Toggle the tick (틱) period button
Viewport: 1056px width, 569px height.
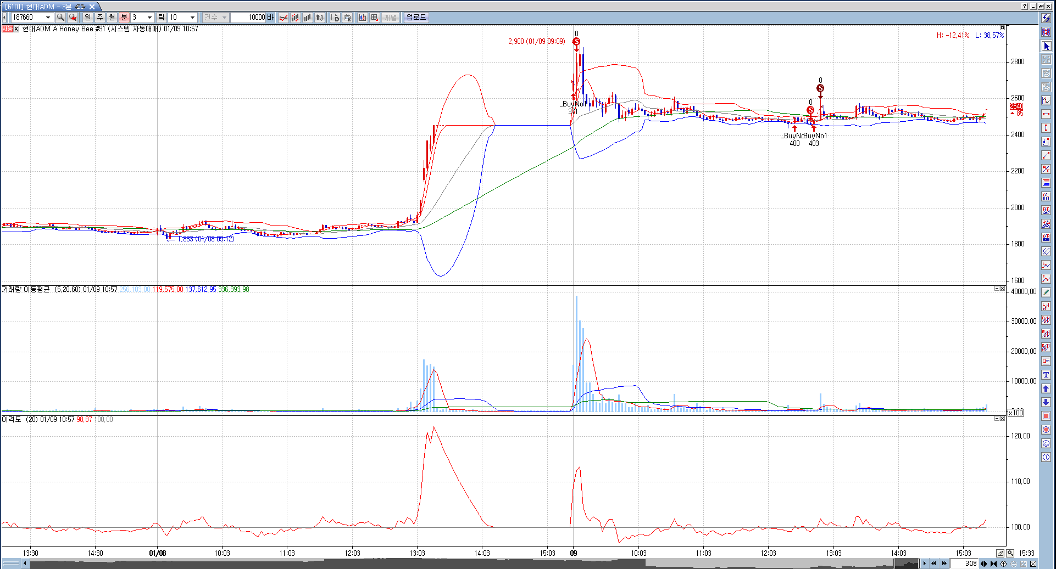click(x=161, y=18)
